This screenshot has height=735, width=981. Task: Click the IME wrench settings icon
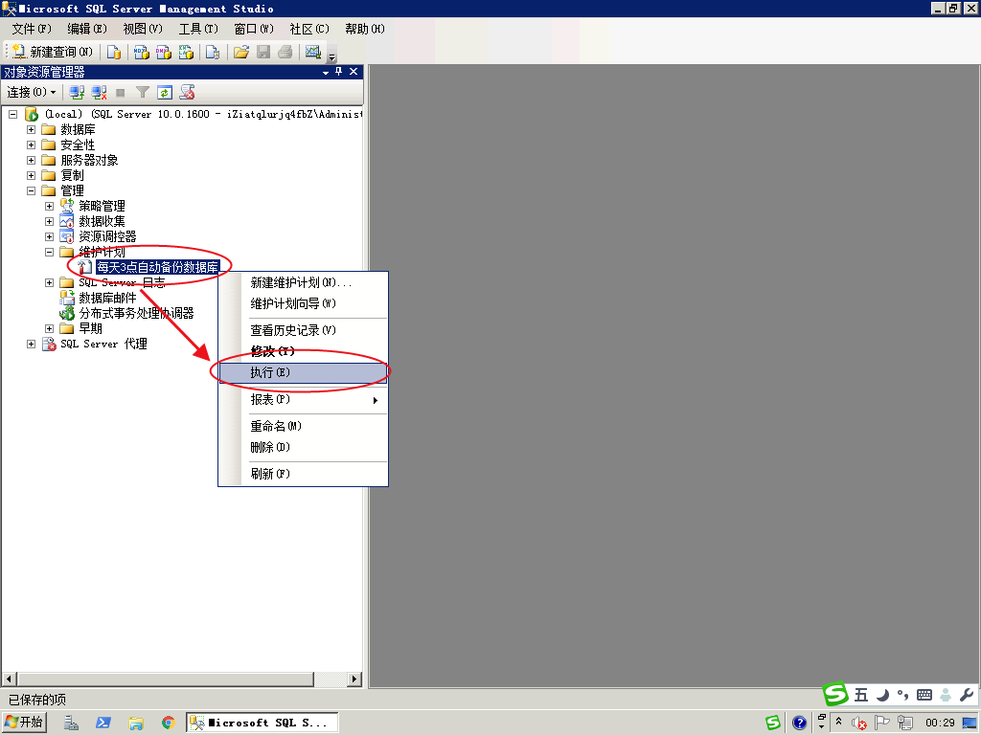coord(966,695)
